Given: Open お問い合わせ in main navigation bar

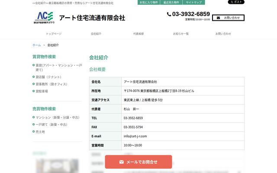Looking at the screenshot, I should (223, 34).
